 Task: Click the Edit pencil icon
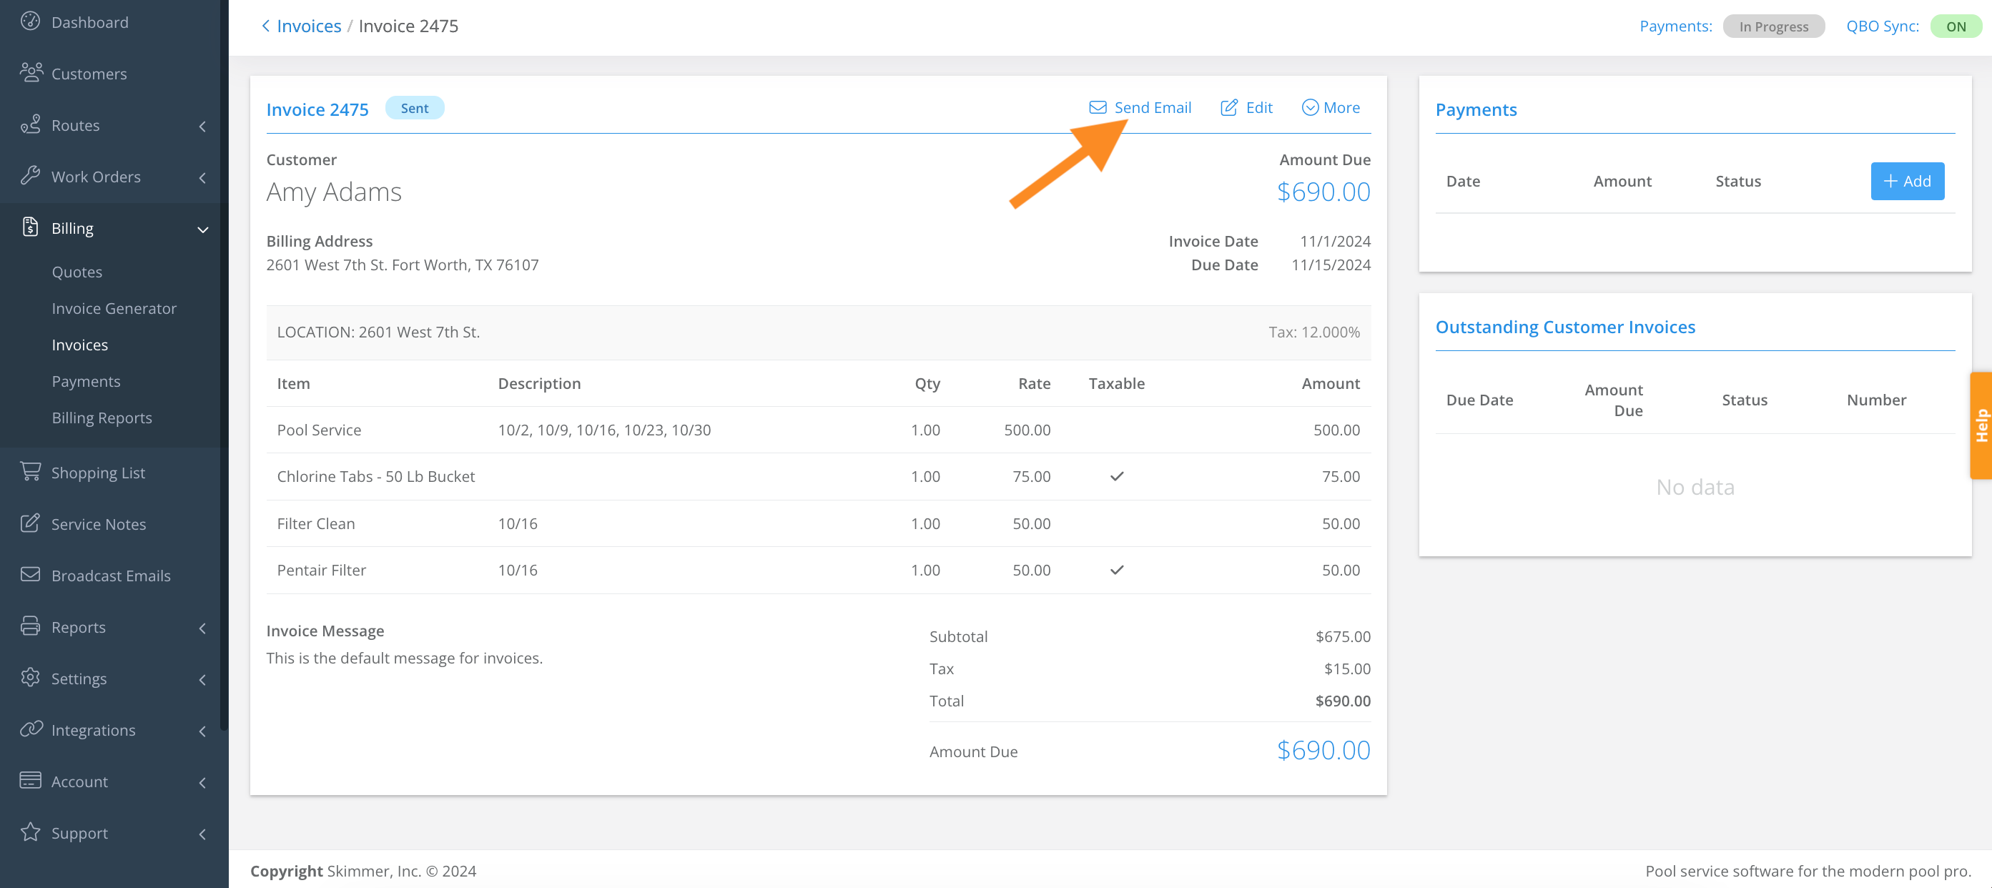1229,107
